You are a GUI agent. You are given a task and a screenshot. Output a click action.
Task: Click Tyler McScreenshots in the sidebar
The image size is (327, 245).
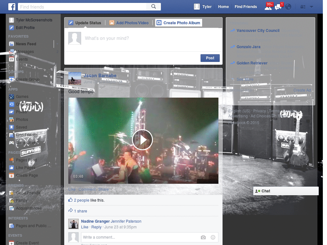(x=34, y=20)
